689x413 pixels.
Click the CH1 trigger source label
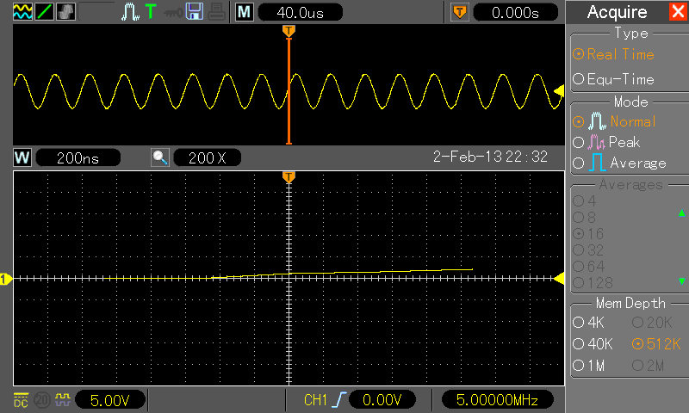coord(315,400)
